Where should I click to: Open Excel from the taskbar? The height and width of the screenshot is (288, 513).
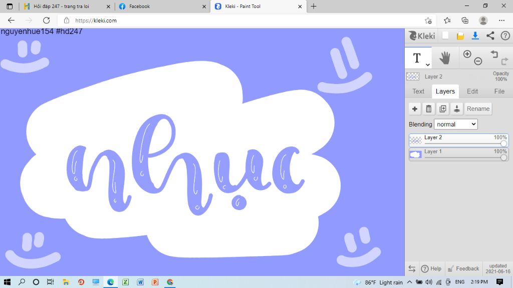125,282
